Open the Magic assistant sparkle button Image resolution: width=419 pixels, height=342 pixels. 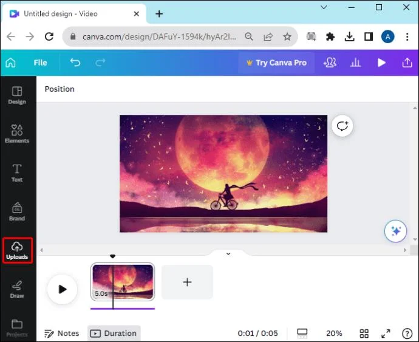(x=395, y=231)
